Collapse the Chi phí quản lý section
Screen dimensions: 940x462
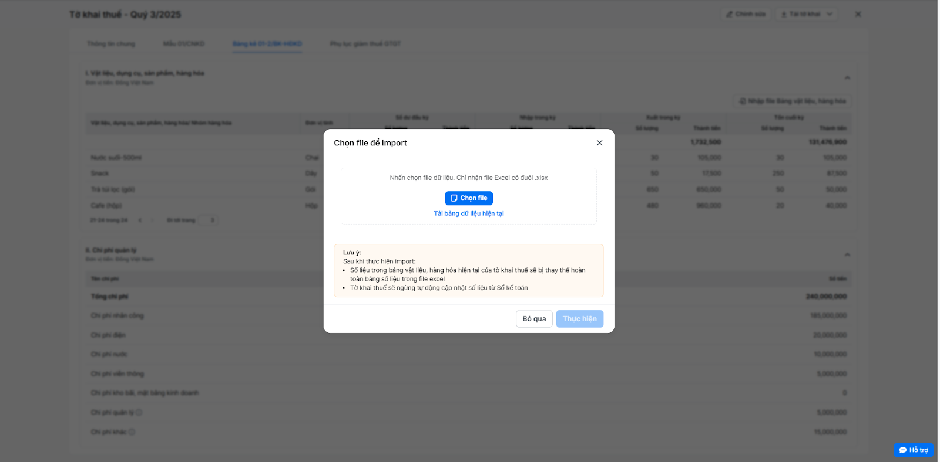[x=847, y=254]
